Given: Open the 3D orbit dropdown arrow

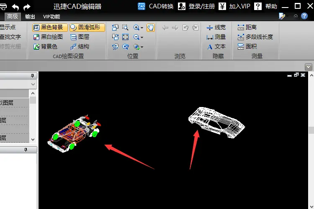Looking at the screenshot, I should click(x=142, y=47).
